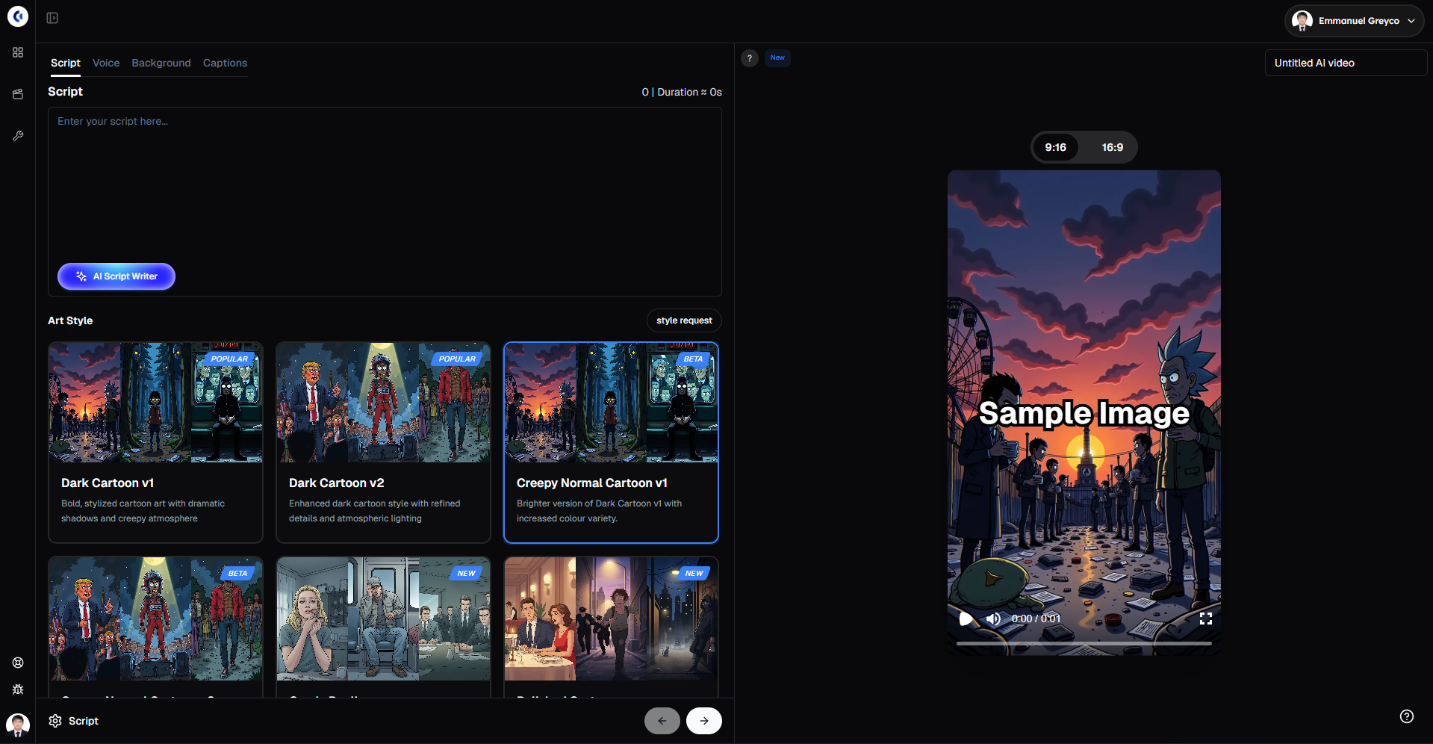Viewport: 1433px width, 744px height.
Task: Click the "Bold, stylized cartoon art" description
Action: [x=143, y=511]
